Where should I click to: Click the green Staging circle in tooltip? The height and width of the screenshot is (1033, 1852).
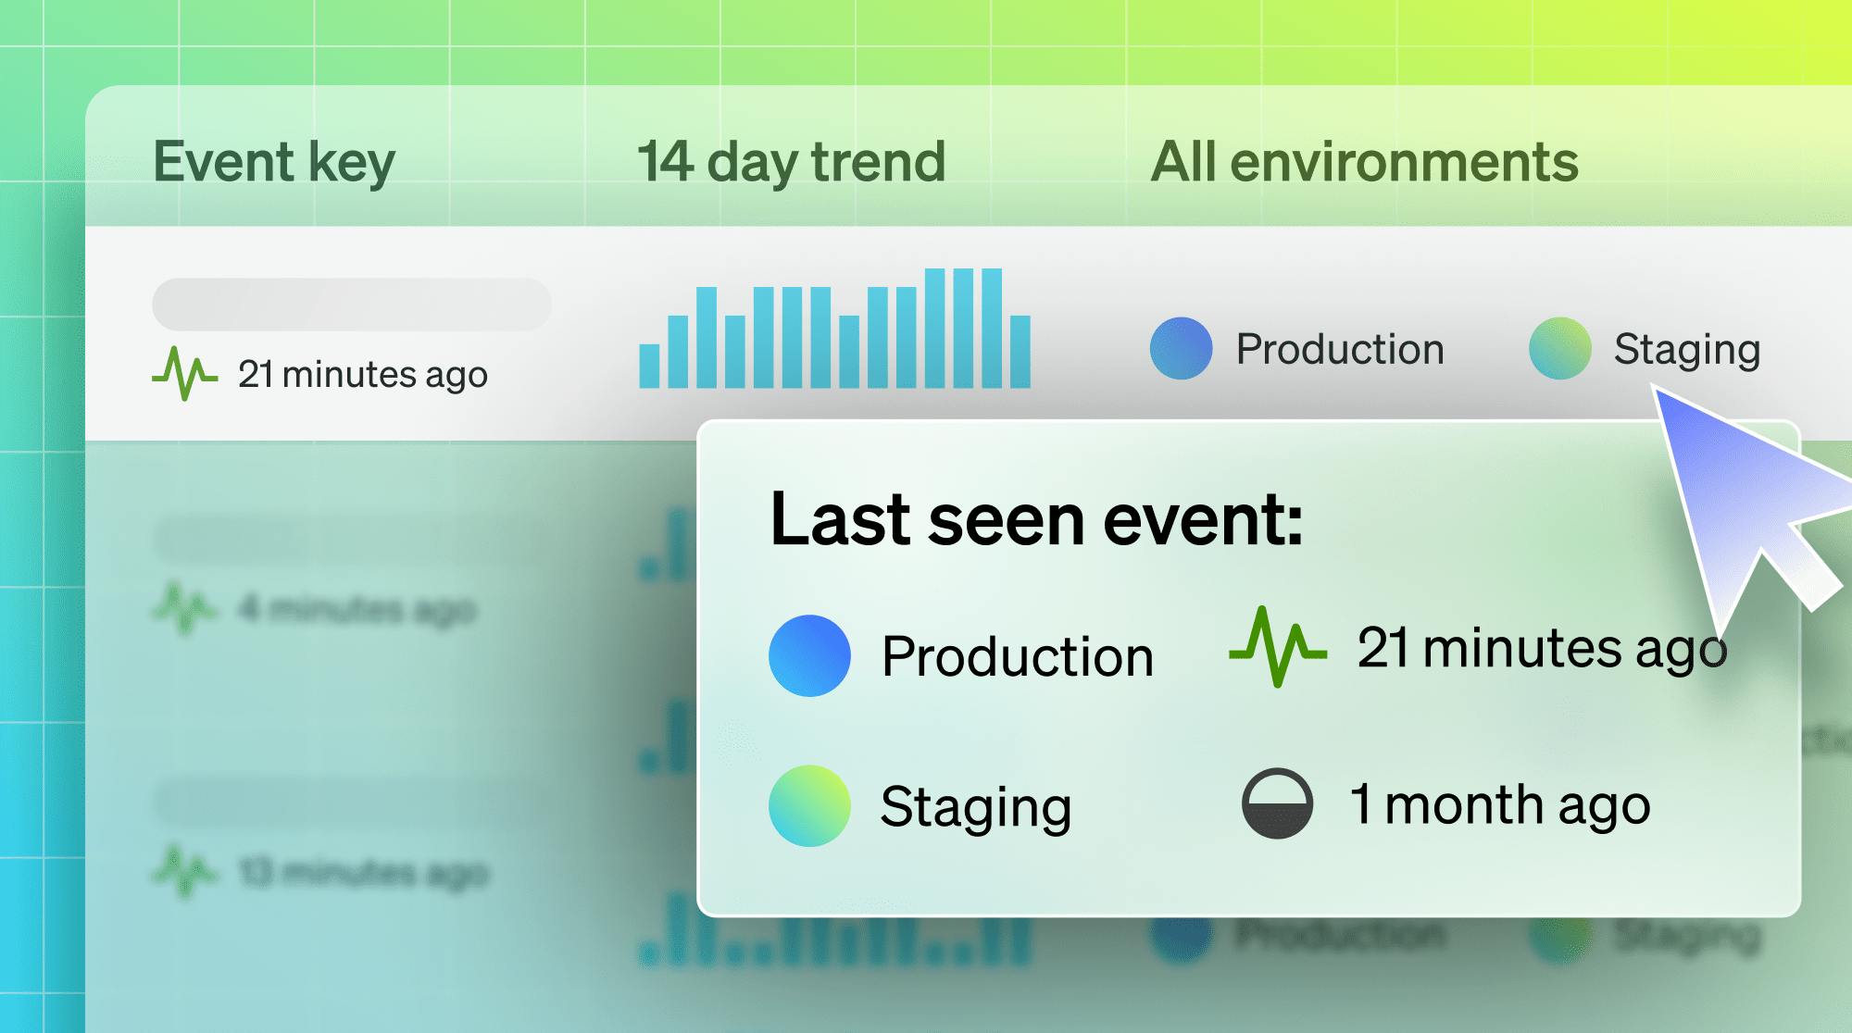(809, 805)
